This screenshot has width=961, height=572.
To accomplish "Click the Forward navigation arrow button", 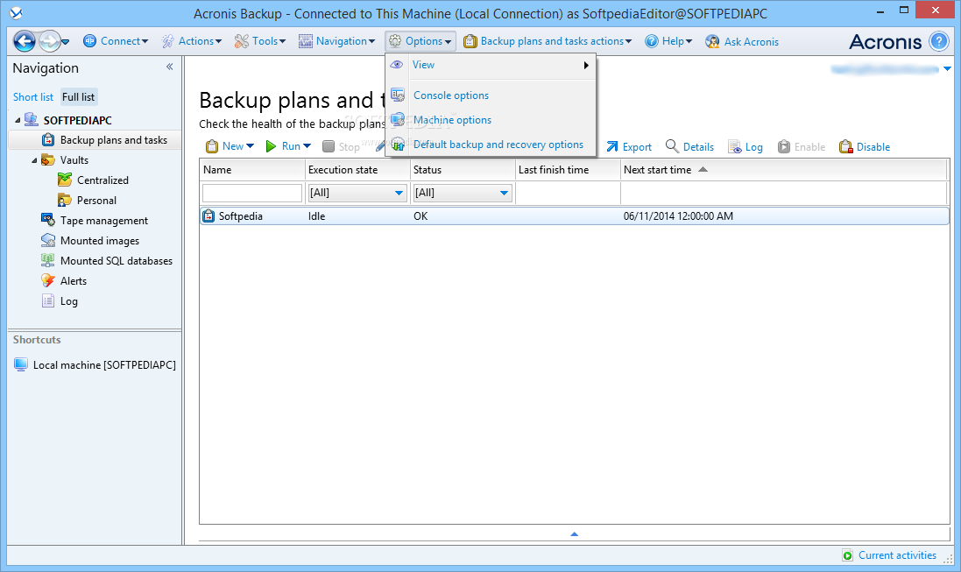I will click(50, 42).
